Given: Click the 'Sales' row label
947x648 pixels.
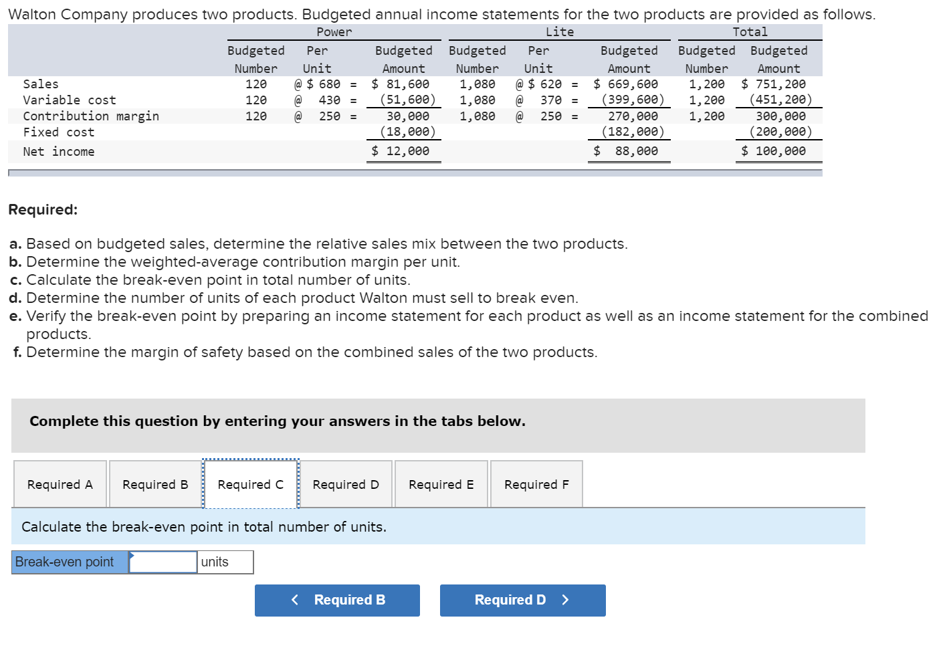Looking at the screenshot, I should pyautogui.click(x=41, y=84).
